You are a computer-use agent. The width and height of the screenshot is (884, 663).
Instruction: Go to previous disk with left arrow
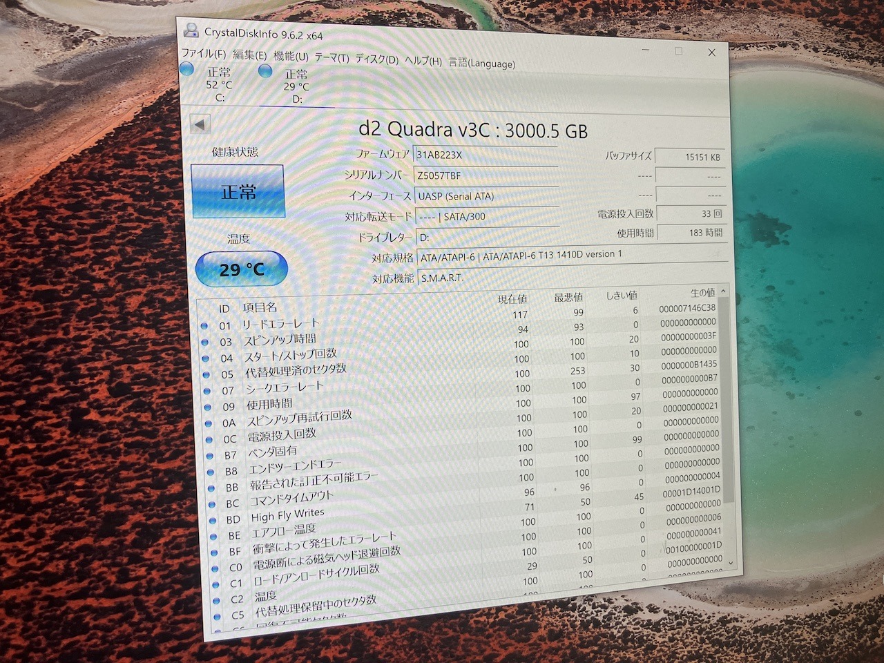pos(200,124)
